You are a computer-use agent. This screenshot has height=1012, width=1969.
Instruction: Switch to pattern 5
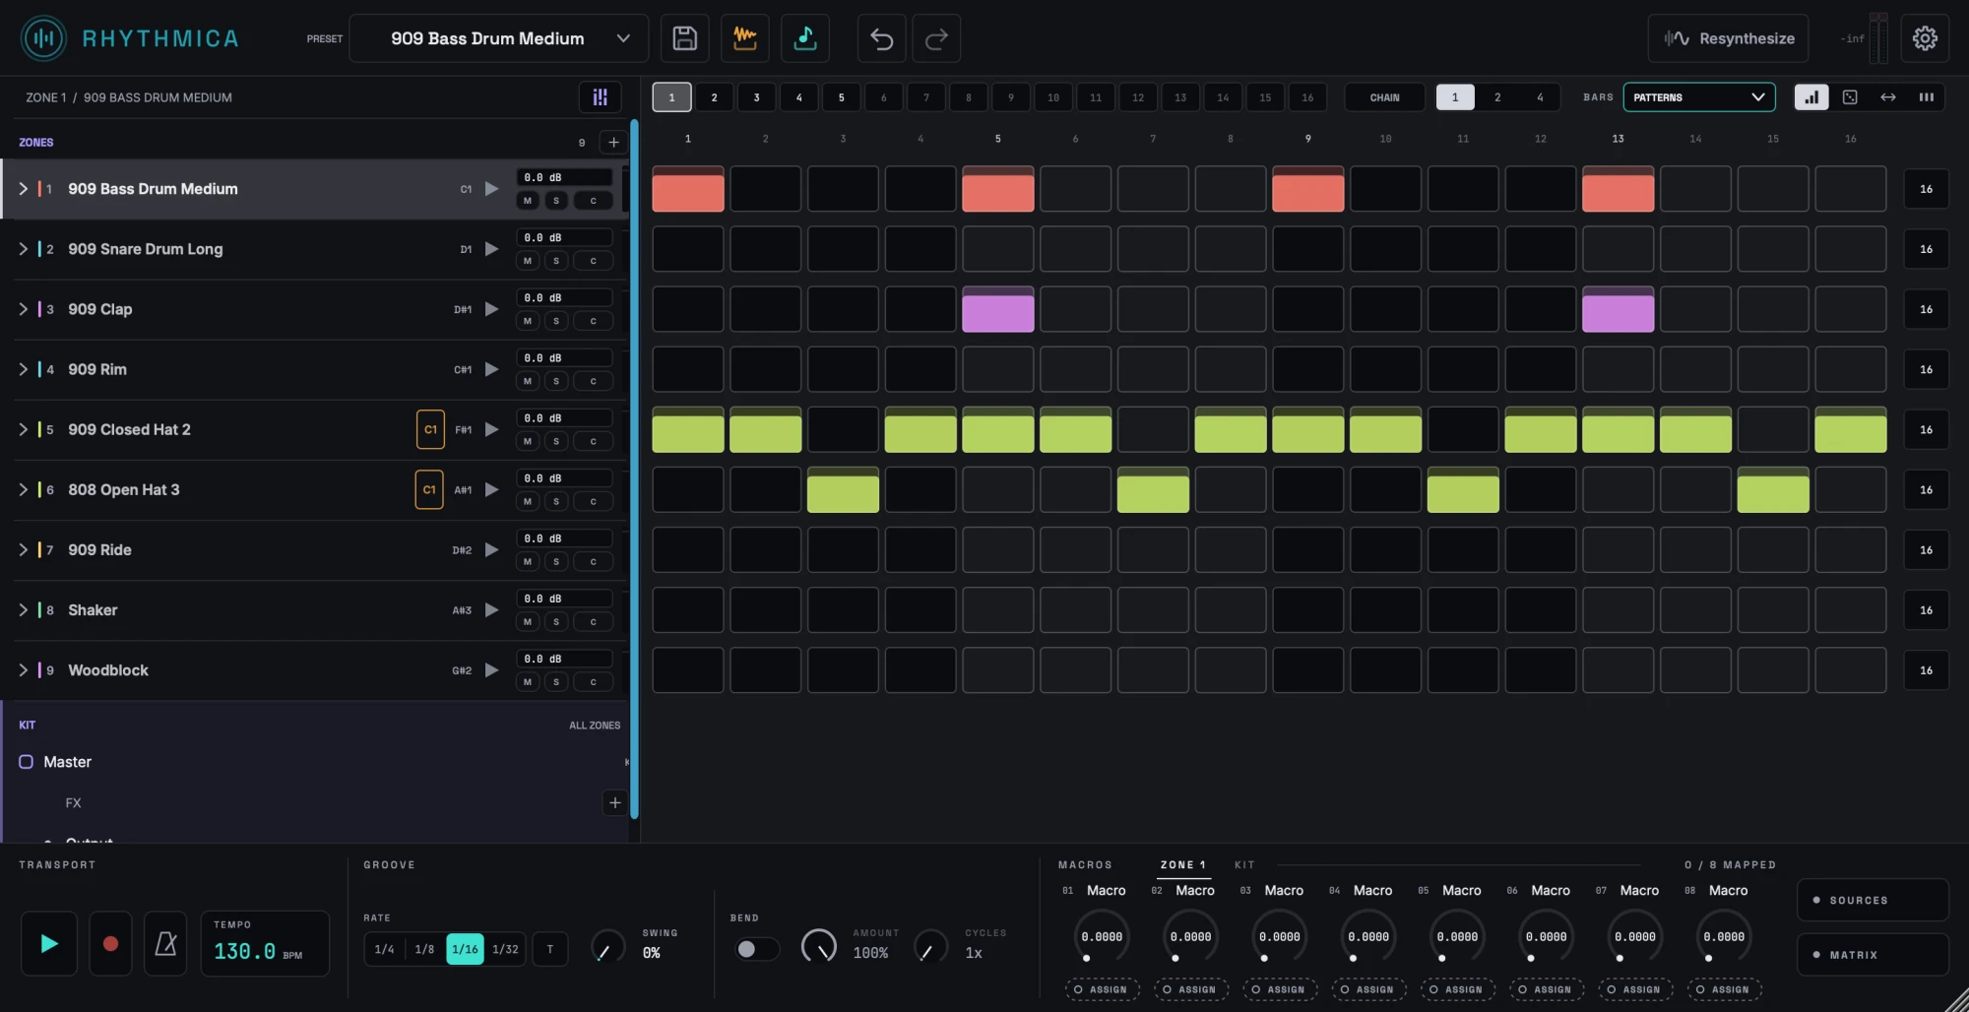tap(842, 97)
